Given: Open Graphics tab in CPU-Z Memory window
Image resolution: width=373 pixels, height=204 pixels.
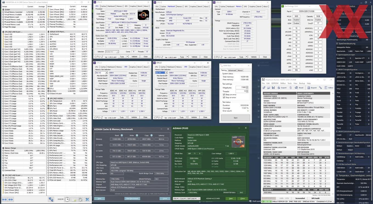Looking at the screenshot, I should [x=252, y=6].
